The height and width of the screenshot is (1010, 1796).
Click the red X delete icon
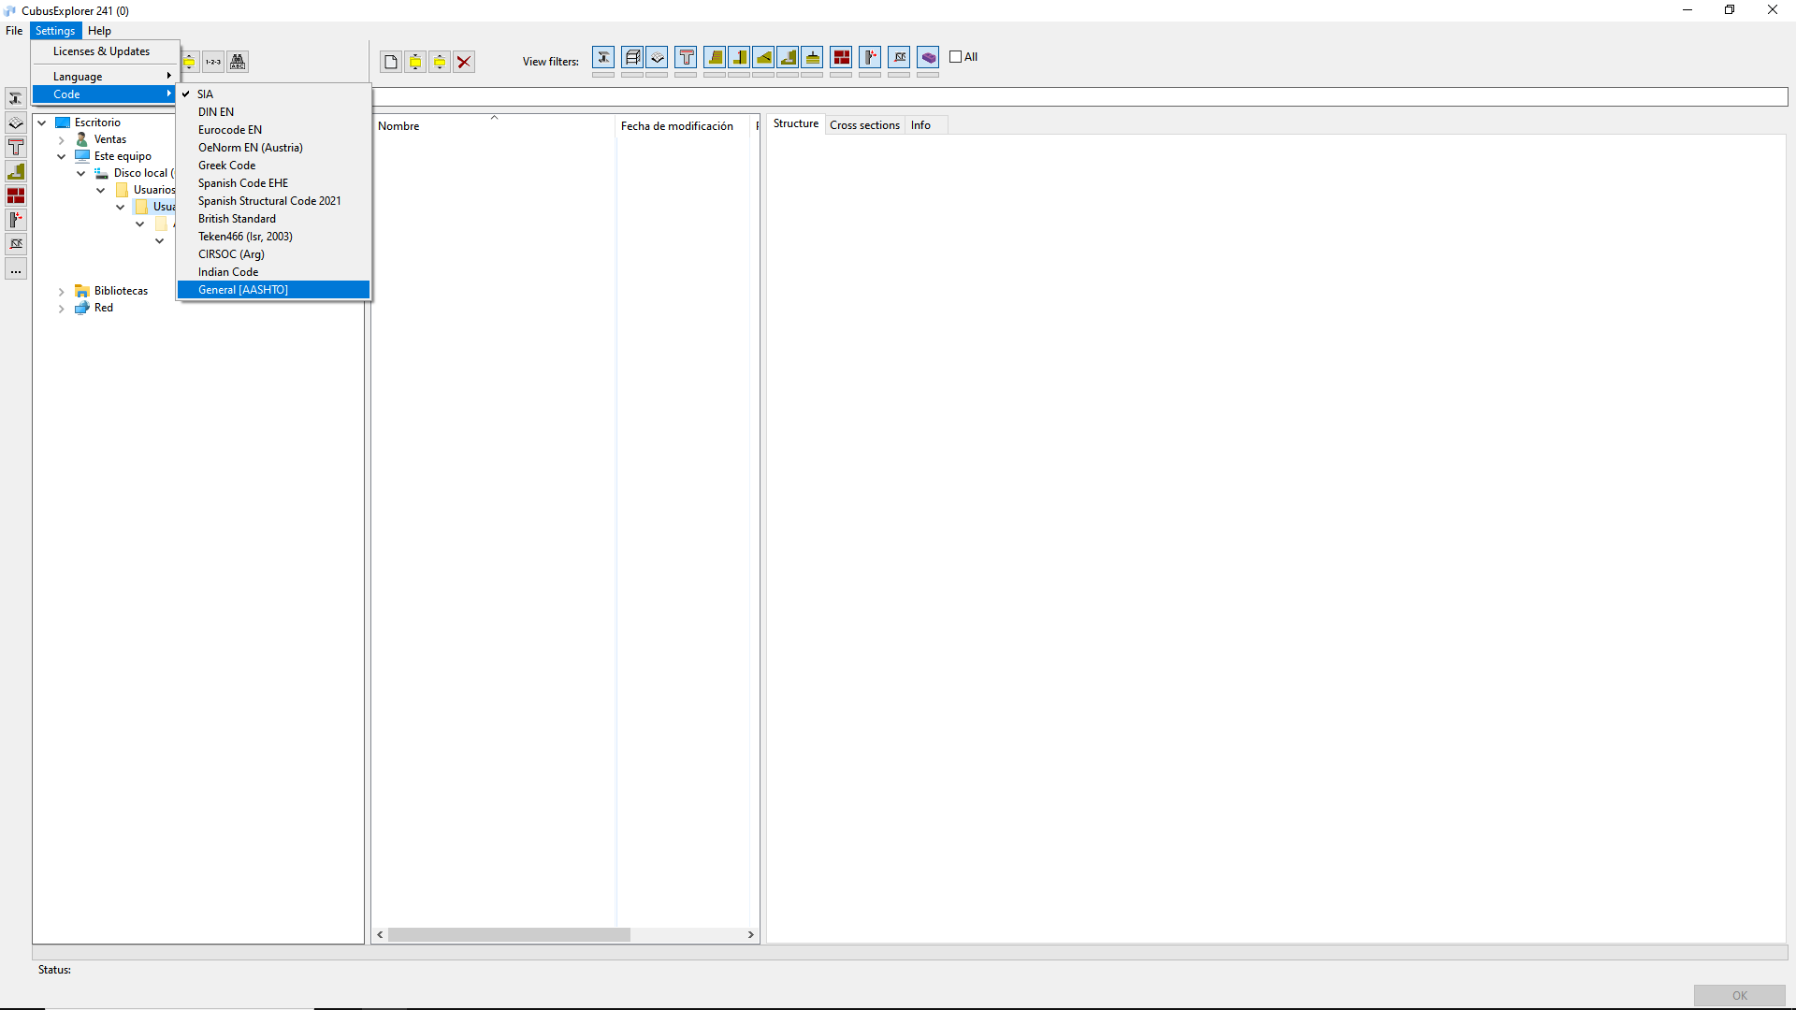(x=464, y=62)
